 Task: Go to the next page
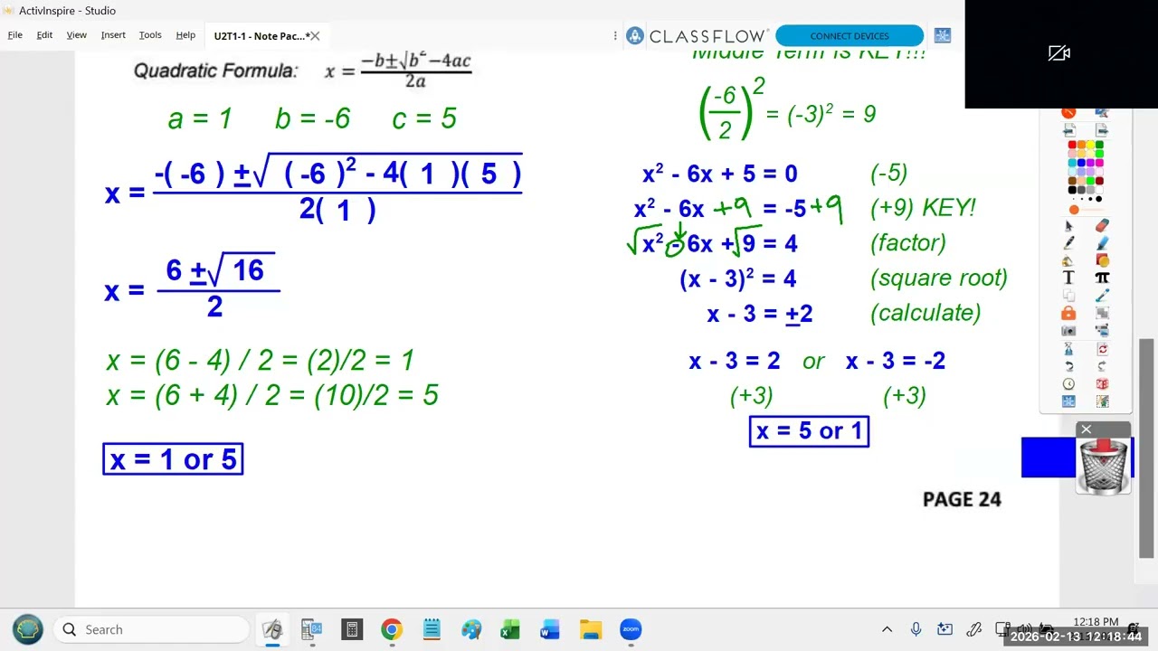click(1101, 130)
